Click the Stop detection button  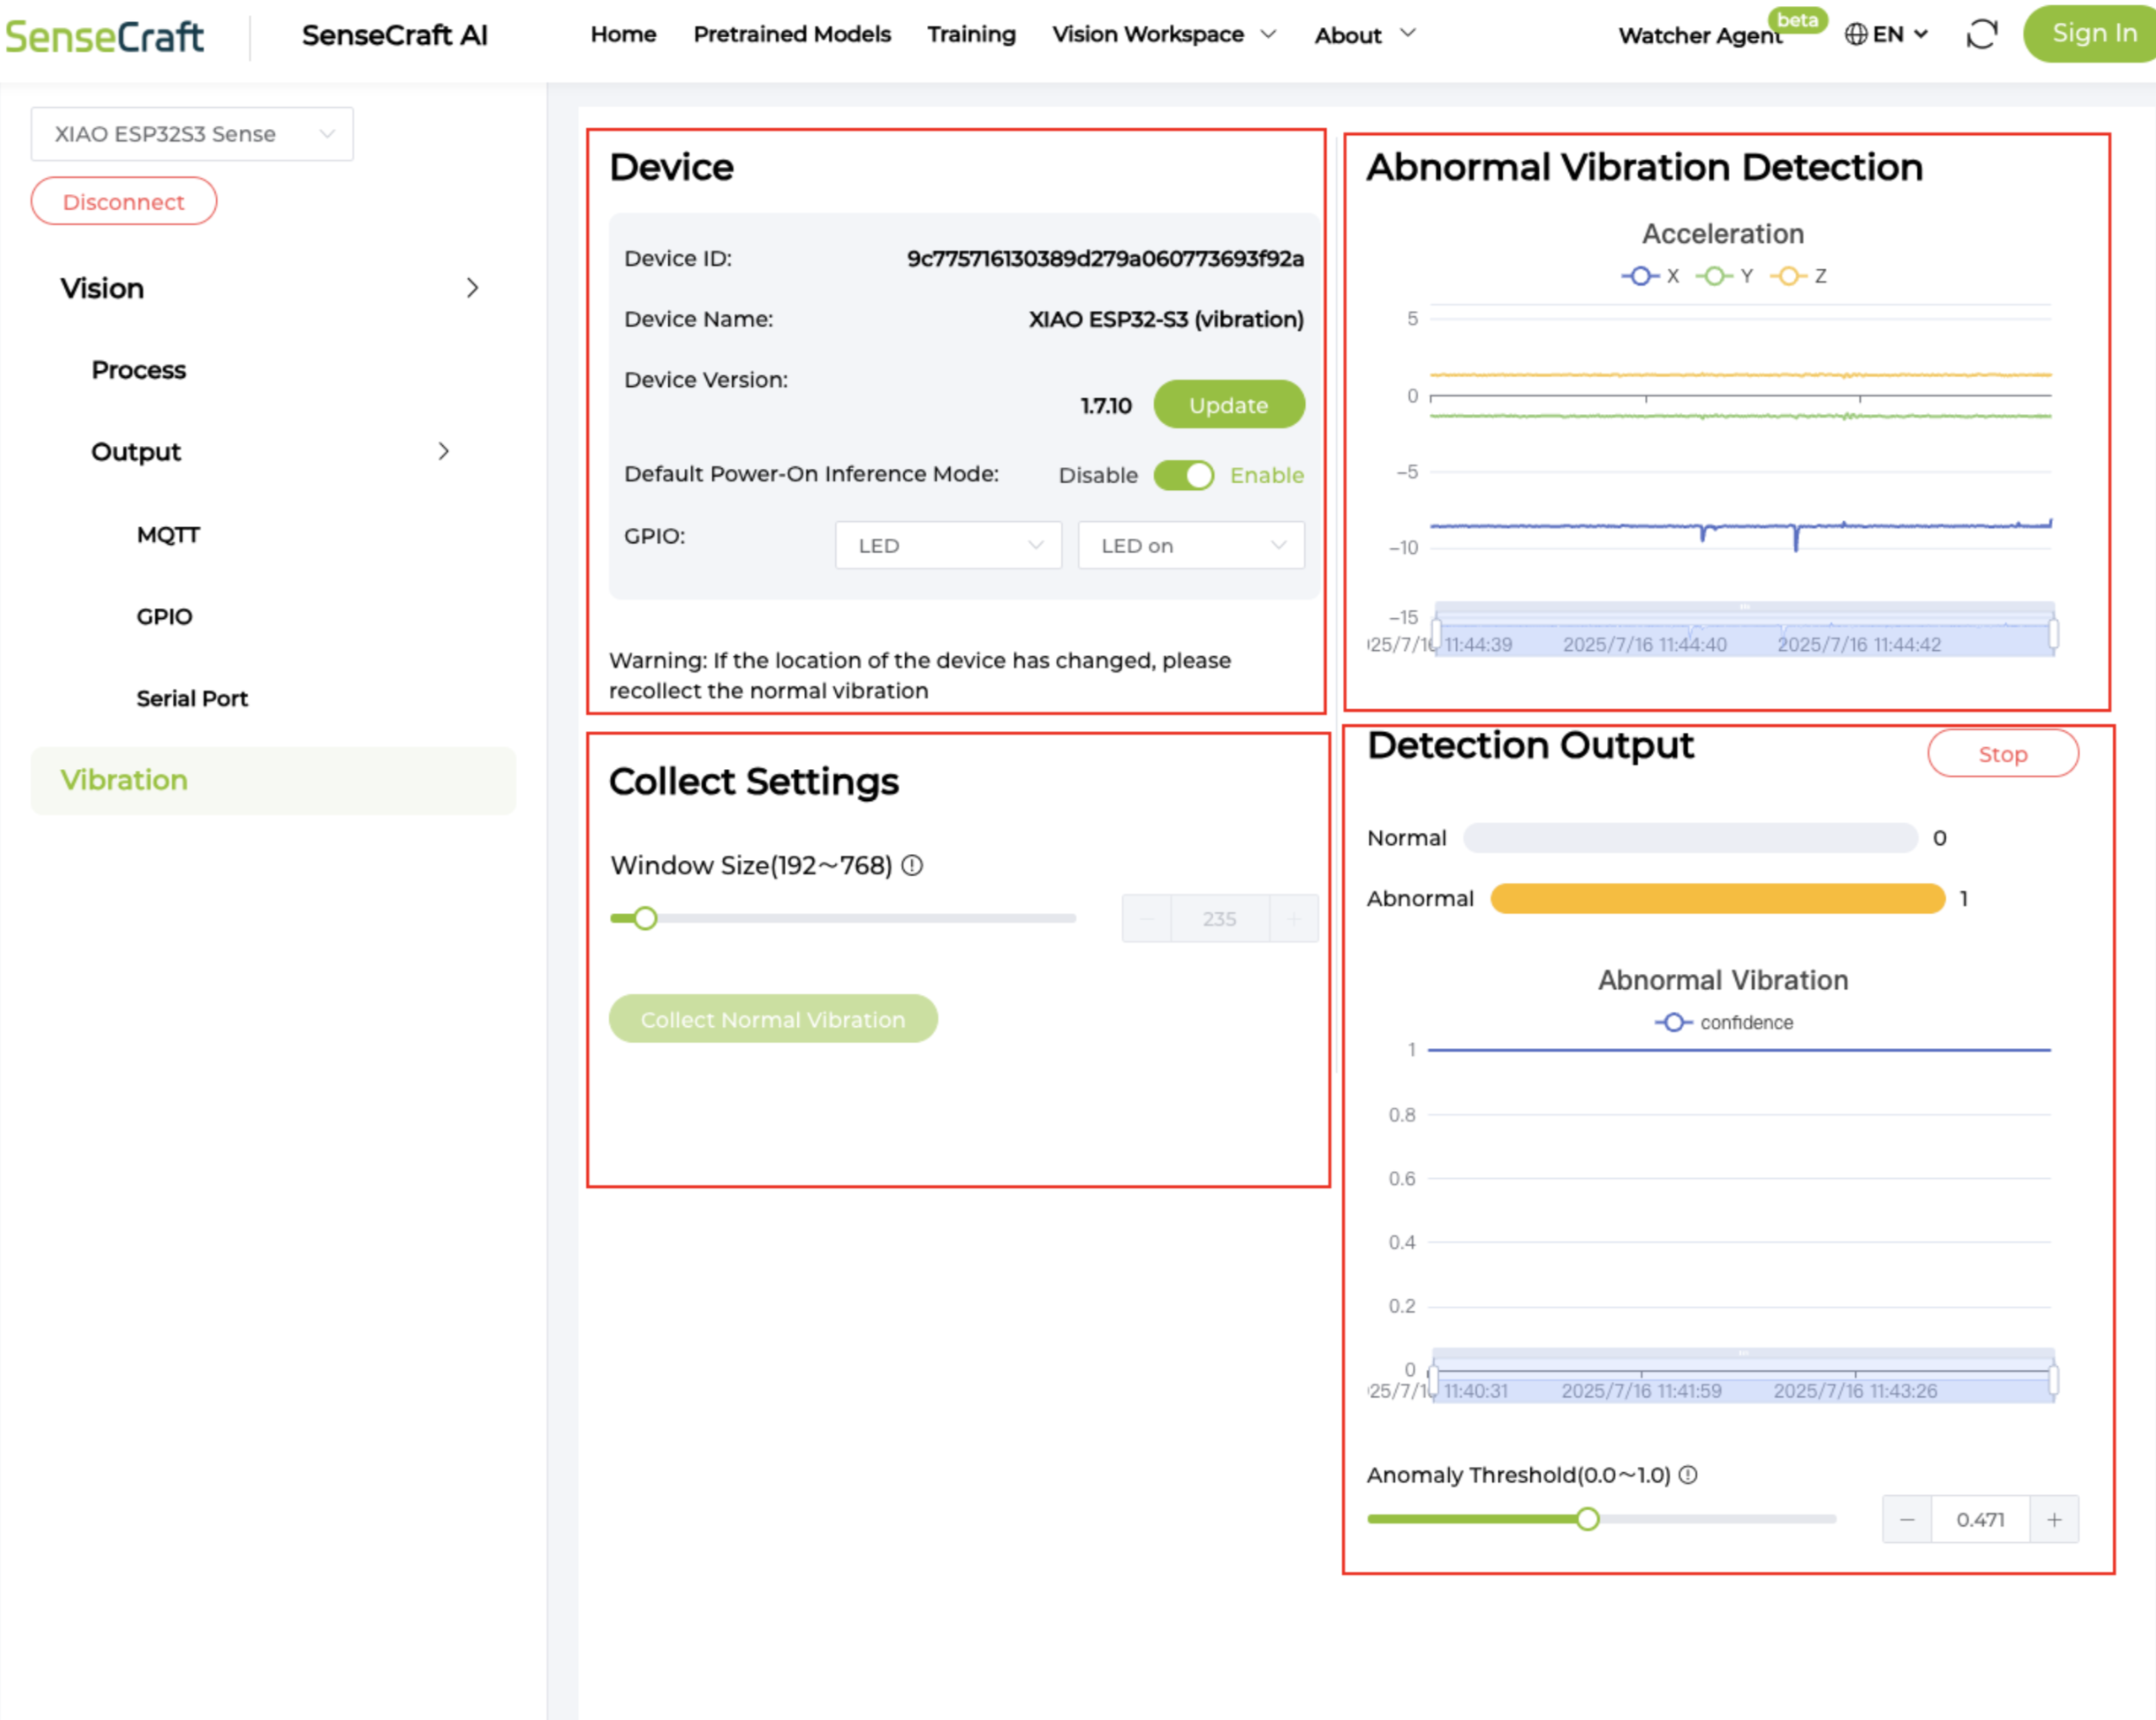2003,754
